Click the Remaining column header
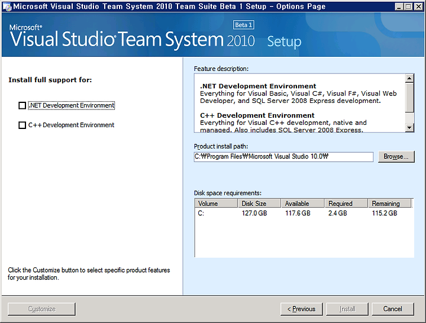Image resolution: width=426 pixels, height=323 pixels. [389, 204]
